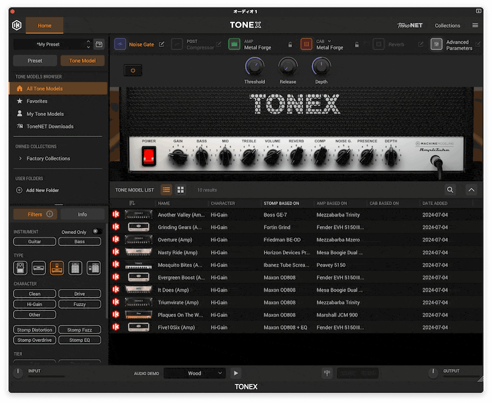Screen dimensions: 492x403
Task: Select the stomp type filter icon
Action: pyautogui.click(x=20, y=268)
